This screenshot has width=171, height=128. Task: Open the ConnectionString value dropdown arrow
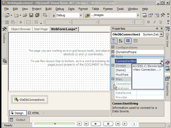tap(162, 61)
